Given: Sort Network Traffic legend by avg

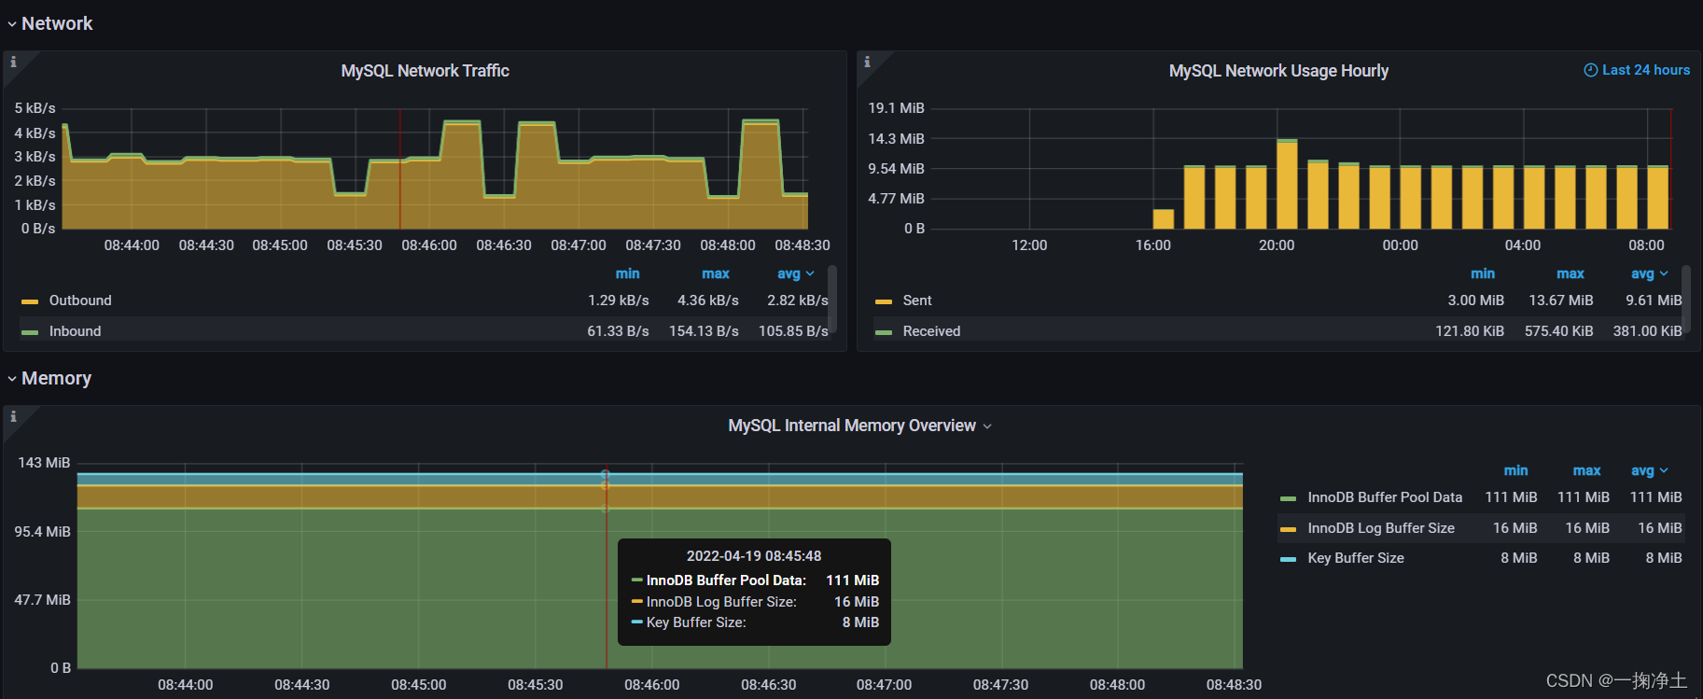Looking at the screenshot, I should (x=795, y=273).
